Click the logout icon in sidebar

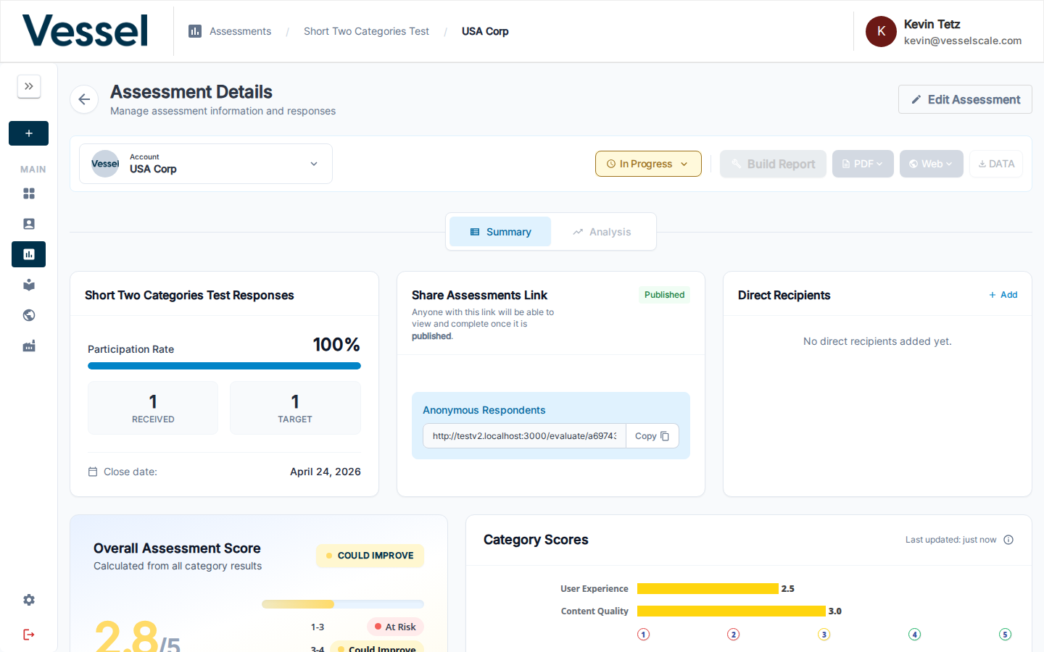tap(29, 635)
